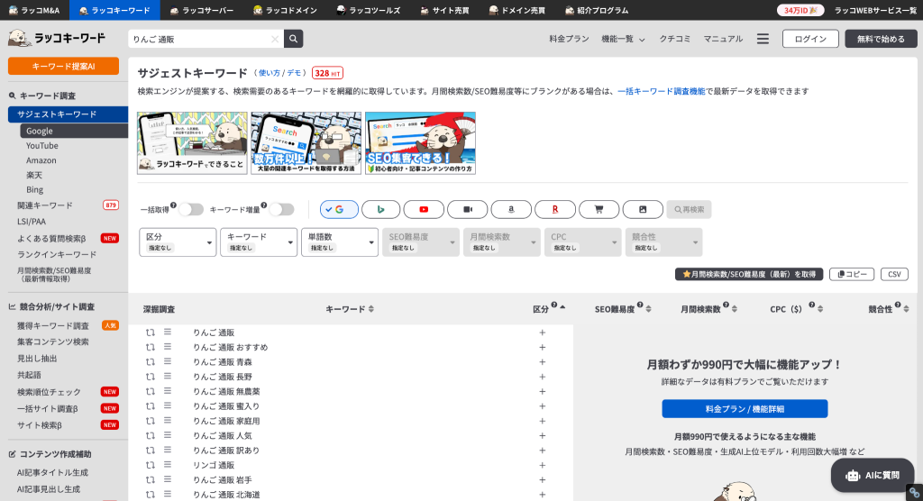The image size is (923, 501).
Task: Click 料金プラン / 機能詳細 blue button
Action: tap(745, 408)
